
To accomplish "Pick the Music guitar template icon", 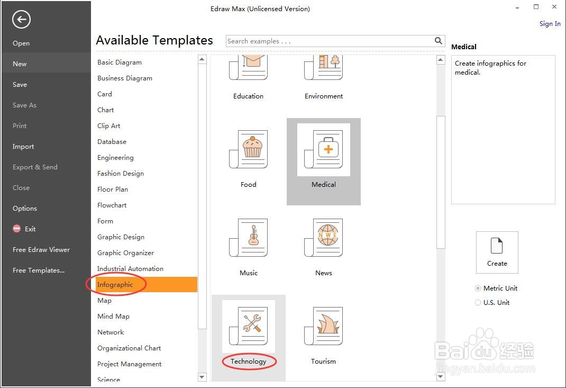I will (248, 238).
